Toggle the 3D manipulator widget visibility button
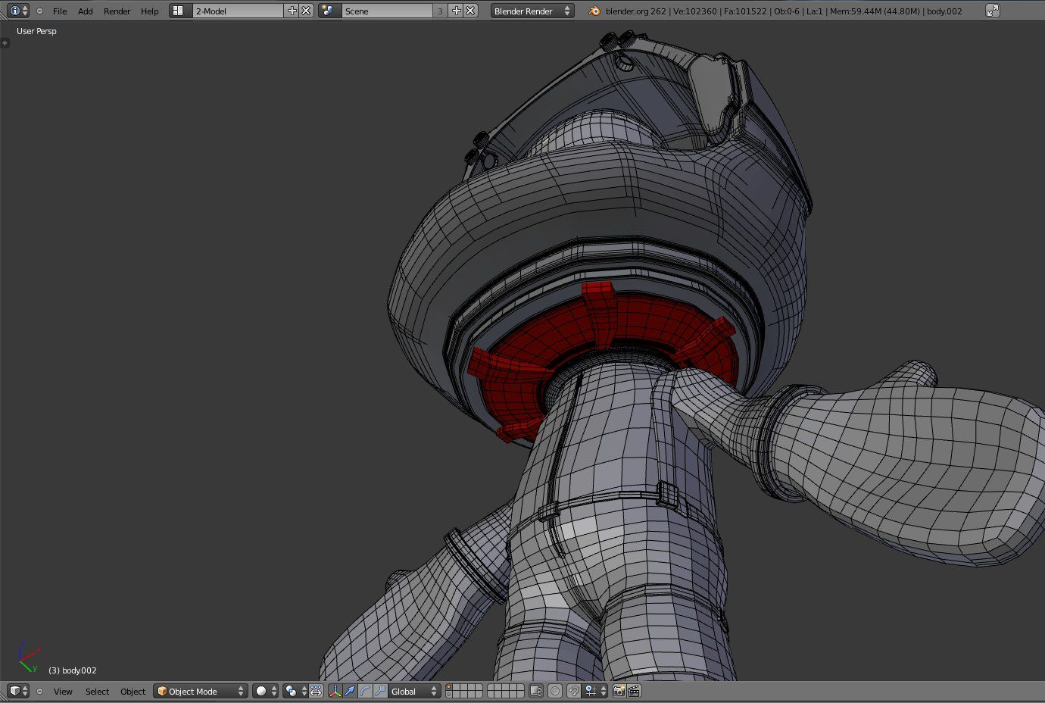Image resolution: width=1045 pixels, height=703 pixels. (x=335, y=691)
